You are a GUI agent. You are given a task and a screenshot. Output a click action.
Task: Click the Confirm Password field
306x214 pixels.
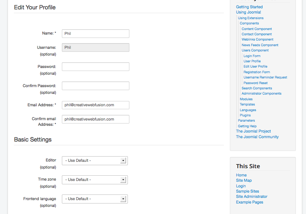(x=96, y=86)
